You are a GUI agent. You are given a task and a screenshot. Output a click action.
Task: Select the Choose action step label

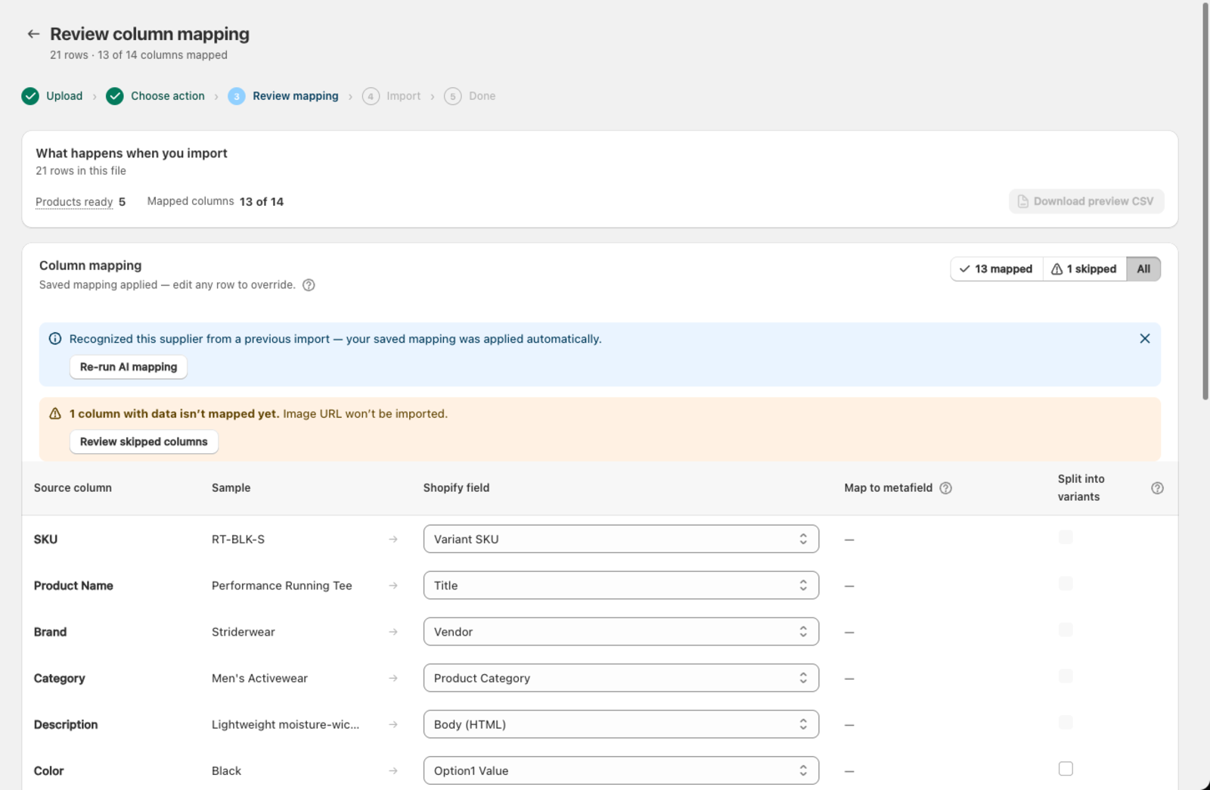(x=168, y=96)
